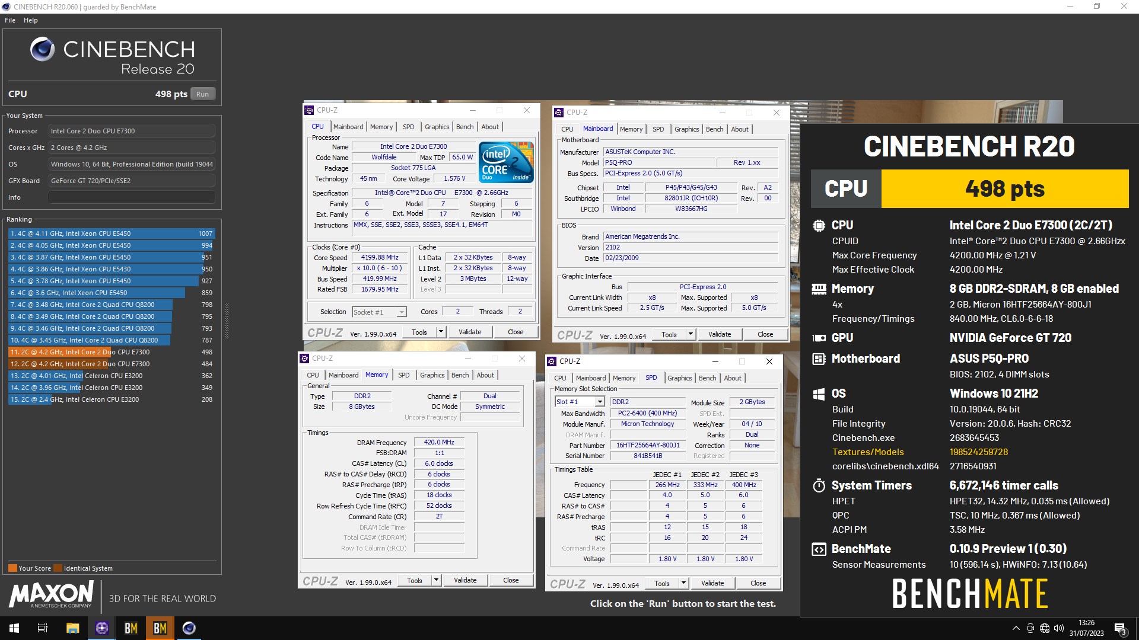Show hidden system tray icons
This screenshot has width=1139, height=640.
1016,628
